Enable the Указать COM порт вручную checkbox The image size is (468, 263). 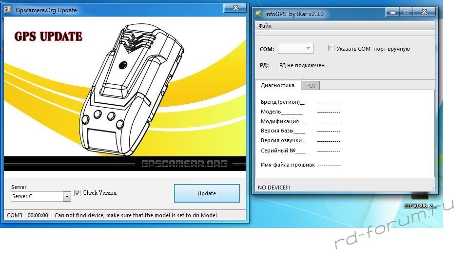click(x=331, y=48)
